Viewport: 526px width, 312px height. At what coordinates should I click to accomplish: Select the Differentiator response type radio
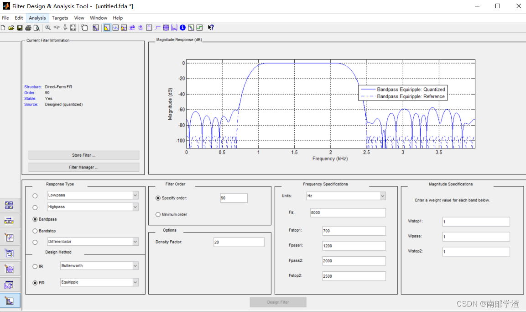click(35, 242)
